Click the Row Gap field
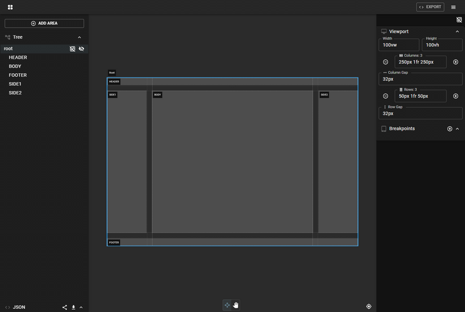Image resolution: width=465 pixels, height=312 pixels. tap(421, 113)
